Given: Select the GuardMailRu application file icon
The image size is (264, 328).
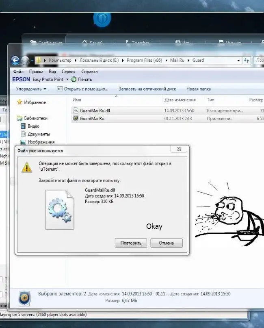Looking at the screenshot, I should [x=76, y=119].
